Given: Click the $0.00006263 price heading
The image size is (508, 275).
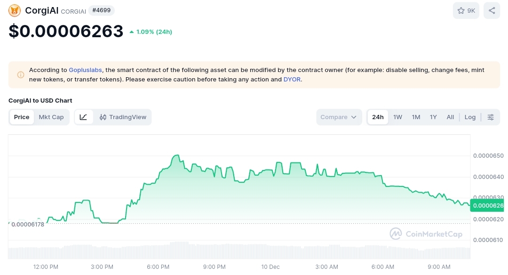Looking at the screenshot, I should (x=66, y=31).
